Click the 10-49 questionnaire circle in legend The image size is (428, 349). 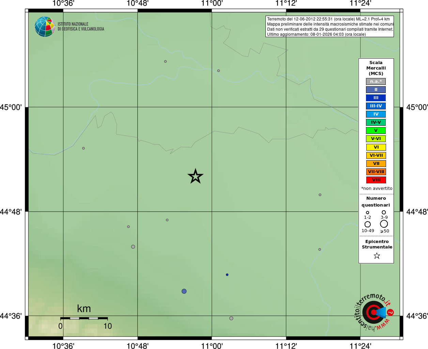coord(368,224)
